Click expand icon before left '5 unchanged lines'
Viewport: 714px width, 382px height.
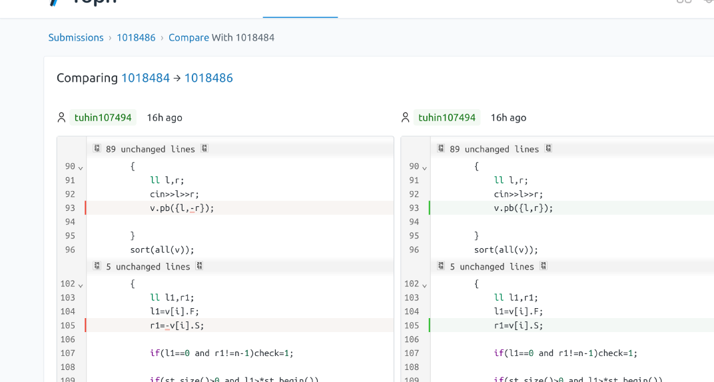point(97,266)
